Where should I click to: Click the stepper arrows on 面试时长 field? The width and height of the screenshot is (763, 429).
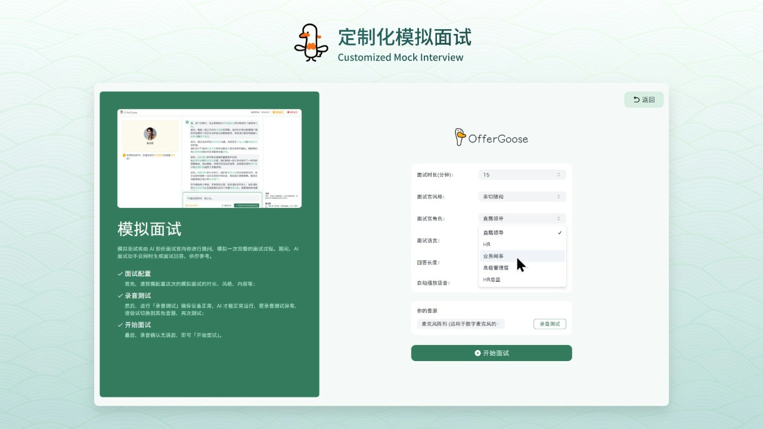557,175
